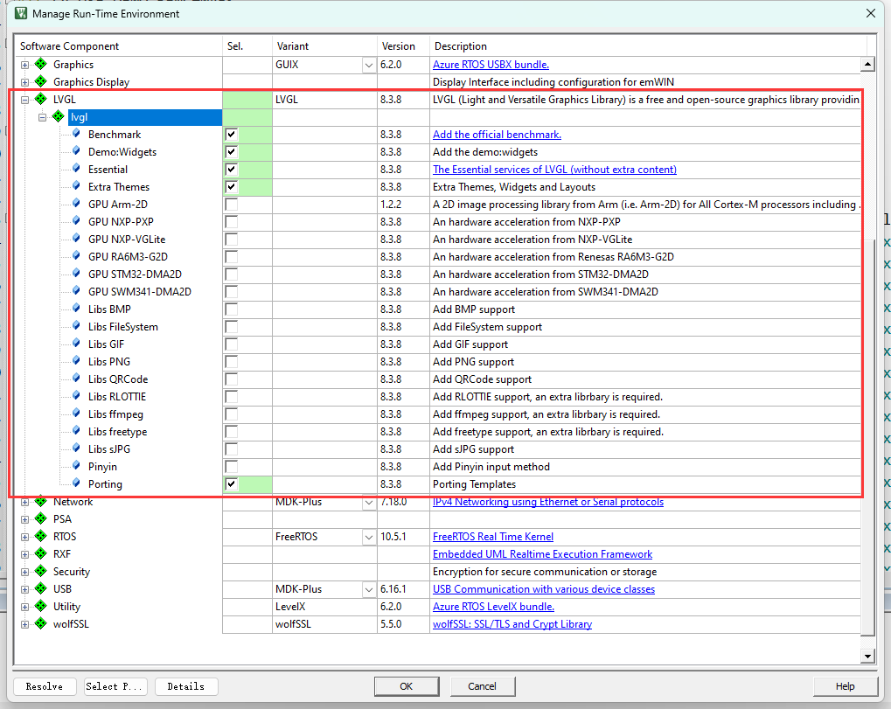
Task: Close the Manage Run-Time Environment dialog
Action: coord(871,13)
